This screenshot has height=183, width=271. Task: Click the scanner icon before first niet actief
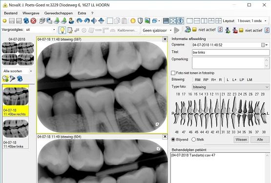point(188,30)
